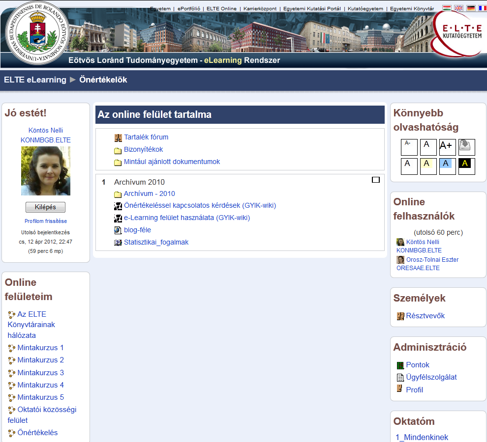Click the Ügyfélszolgálat document icon
The height and width of the screenshot is (442, 487).
(x=400, y=378)
